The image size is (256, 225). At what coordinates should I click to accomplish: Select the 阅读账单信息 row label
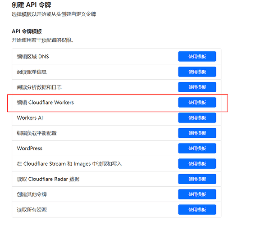click(32, 72)
